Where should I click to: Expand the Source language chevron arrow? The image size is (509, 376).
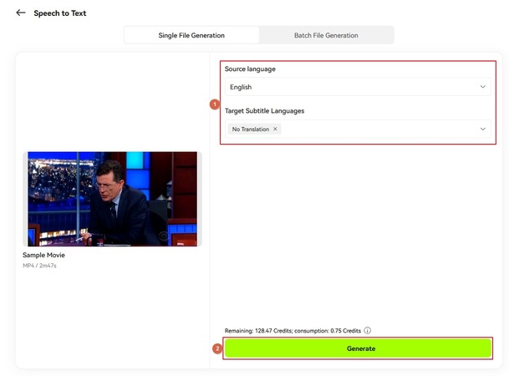pos(482,87)
